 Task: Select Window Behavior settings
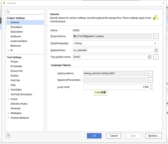click(20, 118)
